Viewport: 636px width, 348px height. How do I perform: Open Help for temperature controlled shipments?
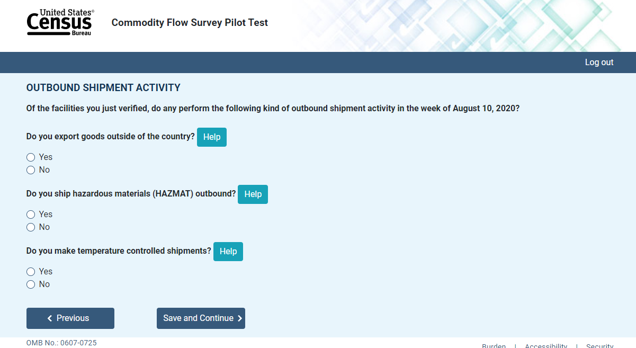[228, 252]
